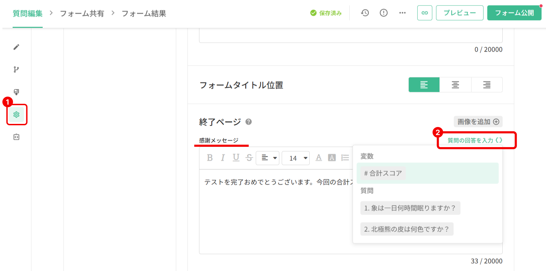546x271 pixels.
Task: Switch to the 質問編集 tab
Action: click(x=28, y=14)
